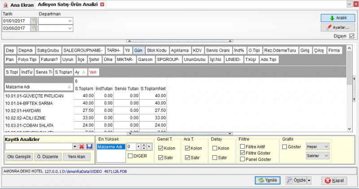Close the Adisyon Satış-Ürün Analizi tab
The image size is (359, 189).
click(102, 4)
